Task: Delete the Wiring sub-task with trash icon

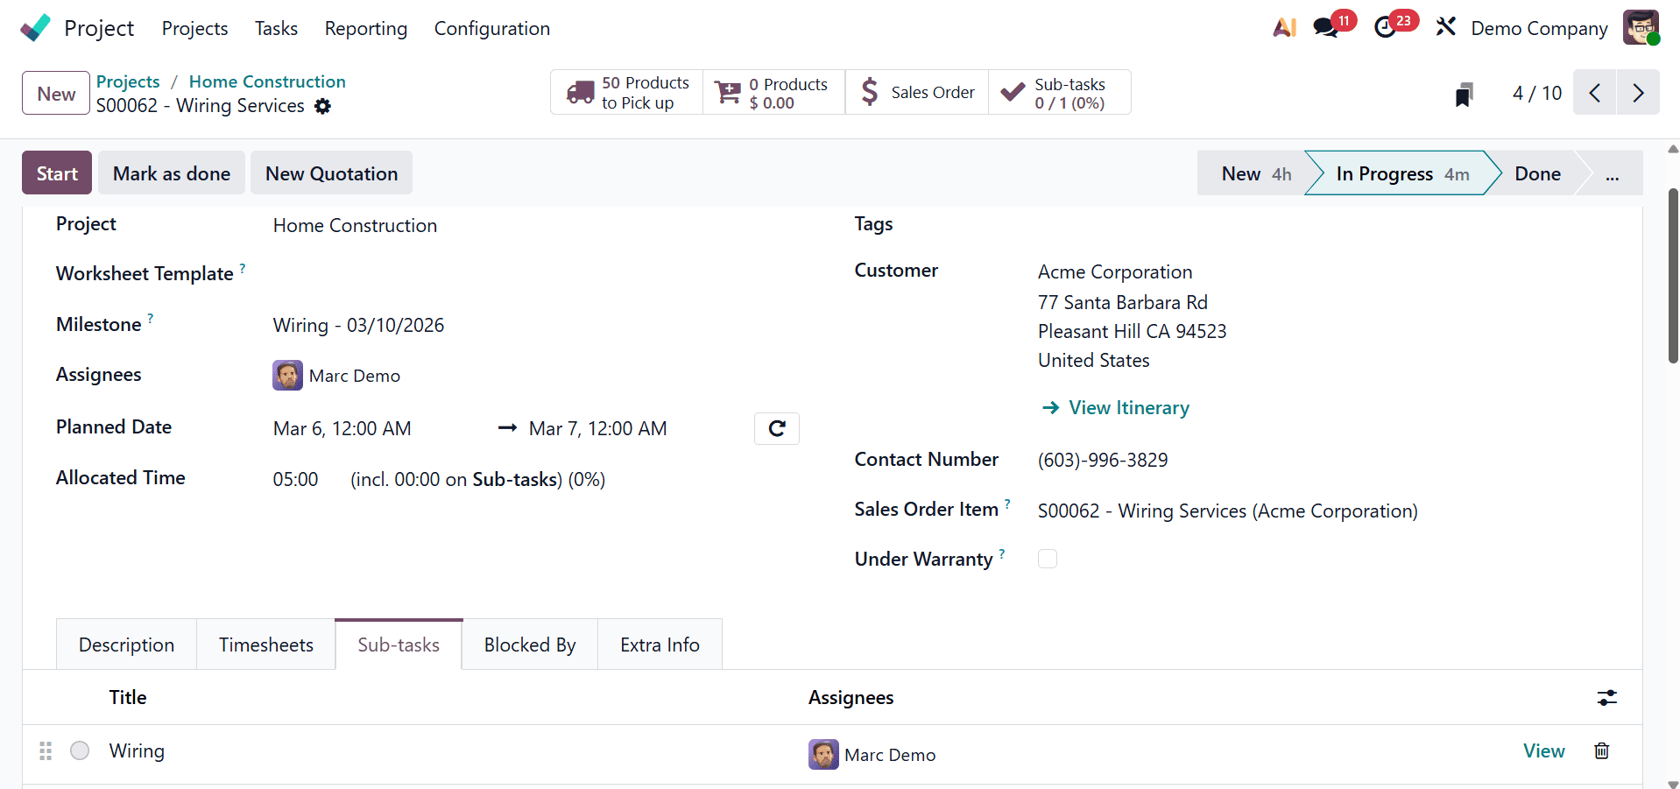Action: 1600,750
